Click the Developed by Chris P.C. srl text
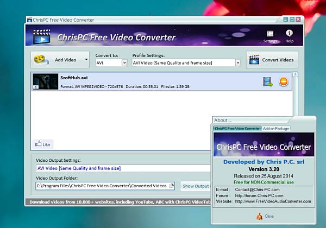326x228 pixels. coord(264,162)
